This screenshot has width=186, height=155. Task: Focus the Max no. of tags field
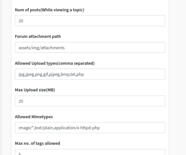pyautogui.click(x=90, y=152)
